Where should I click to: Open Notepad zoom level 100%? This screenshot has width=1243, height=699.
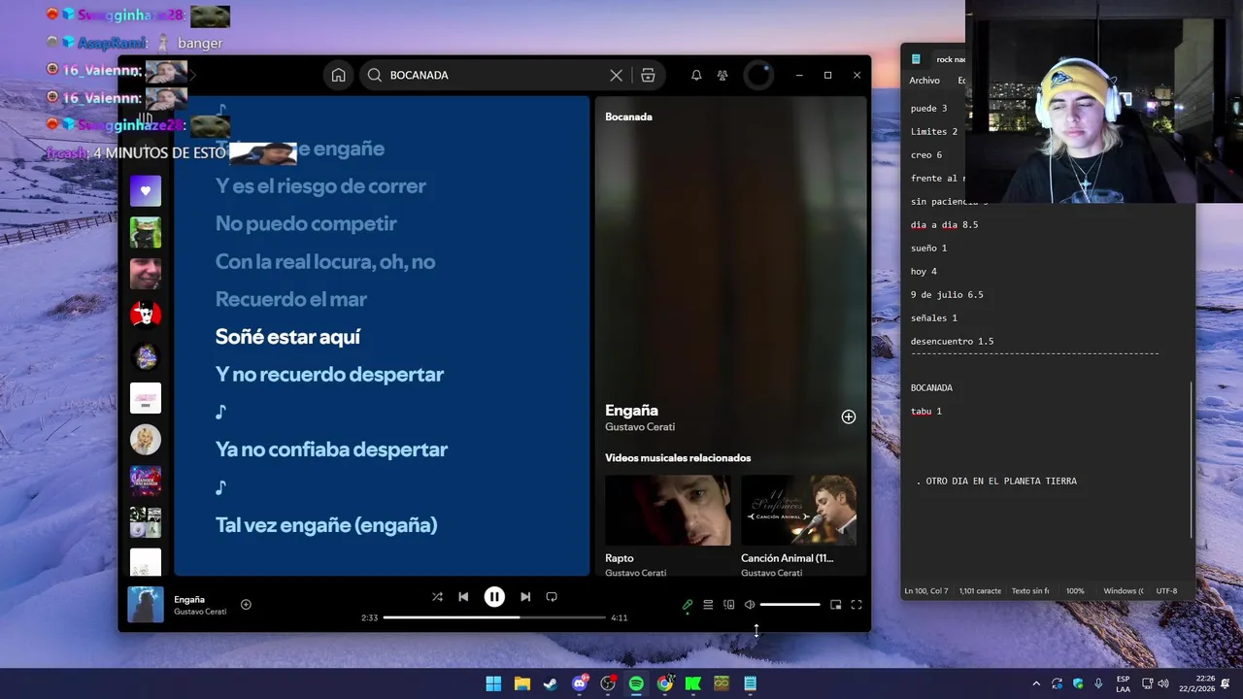click(x=1075, y=591)
